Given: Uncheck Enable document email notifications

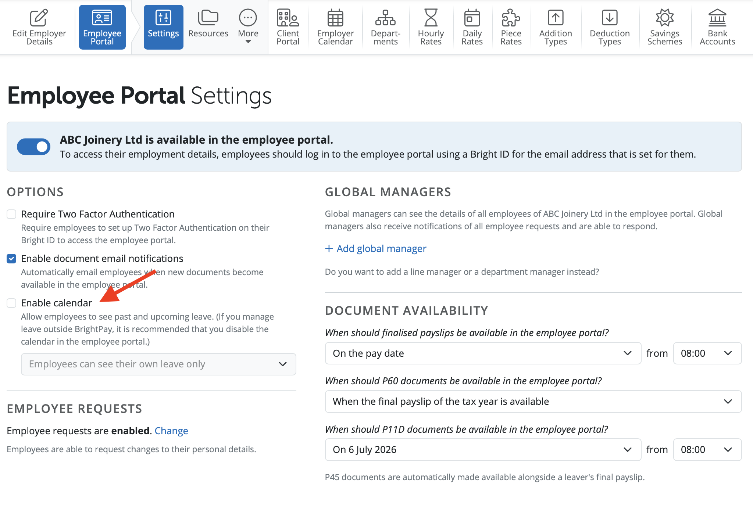Looking at the screenshot, I should 12,259.
